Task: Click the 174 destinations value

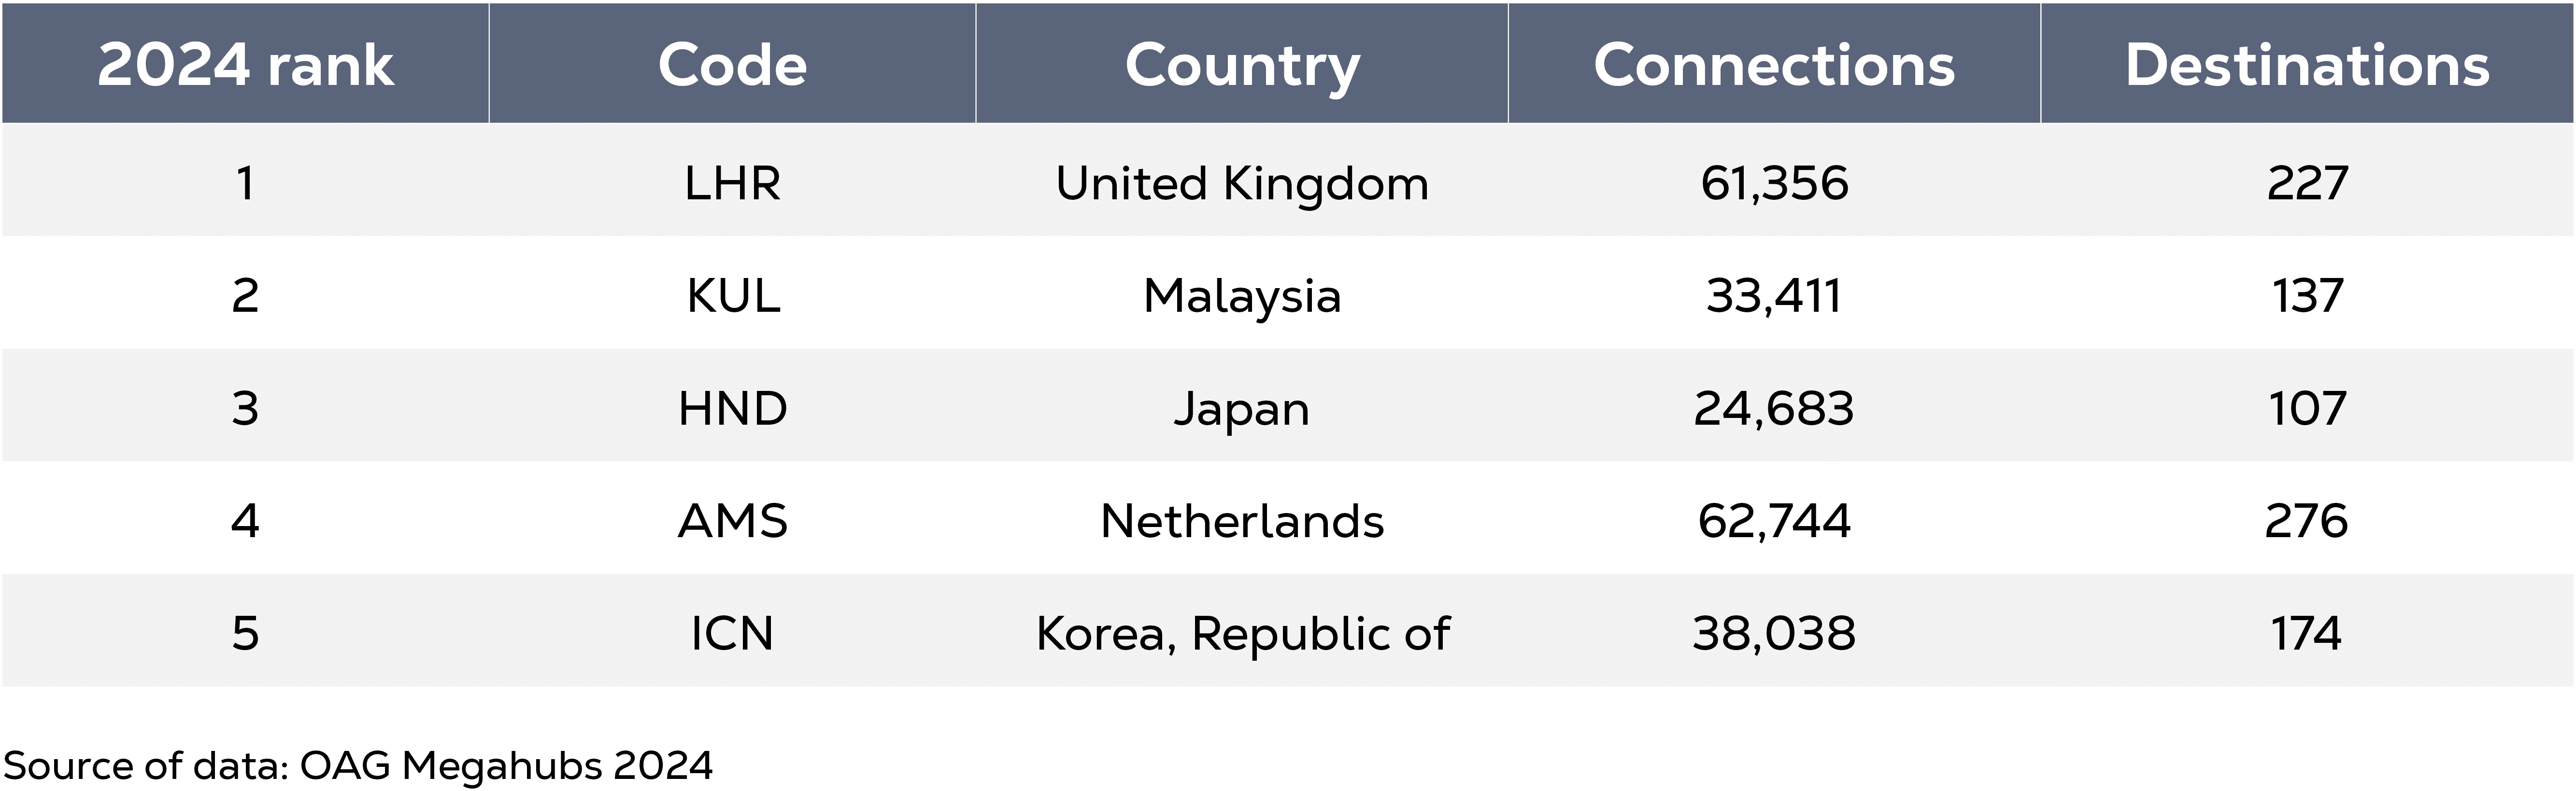Action: (2307, 633)
